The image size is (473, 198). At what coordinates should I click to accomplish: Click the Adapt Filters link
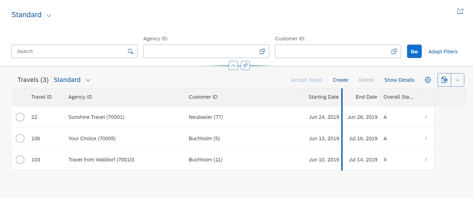point(443,52)
